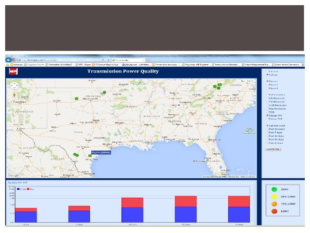Select the 11th Harmonic option
This screenshot has width=310, height=233.
267,105
